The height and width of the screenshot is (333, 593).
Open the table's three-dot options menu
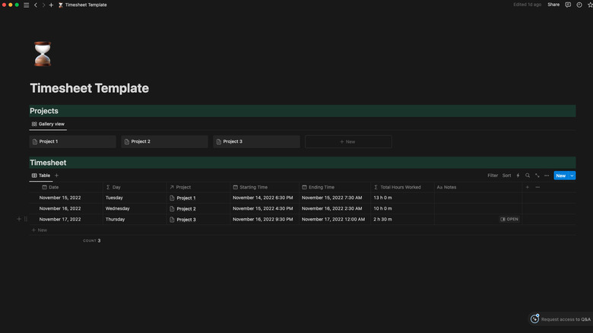tap(547, 176)
